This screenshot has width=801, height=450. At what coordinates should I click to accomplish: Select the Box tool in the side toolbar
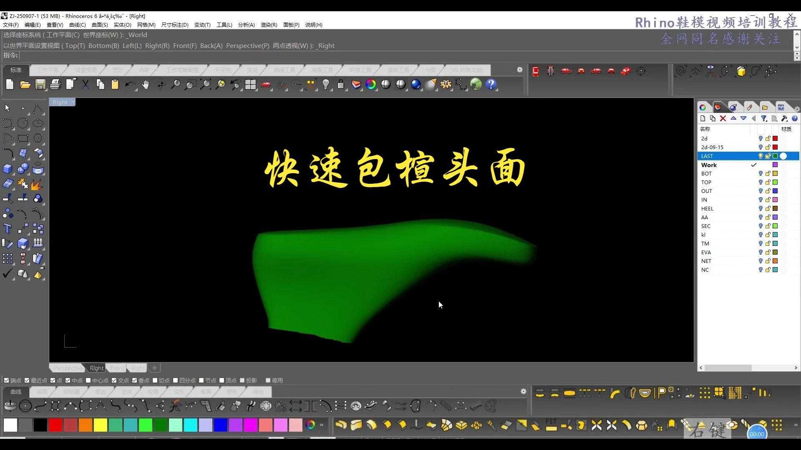[x=8, y=169]
